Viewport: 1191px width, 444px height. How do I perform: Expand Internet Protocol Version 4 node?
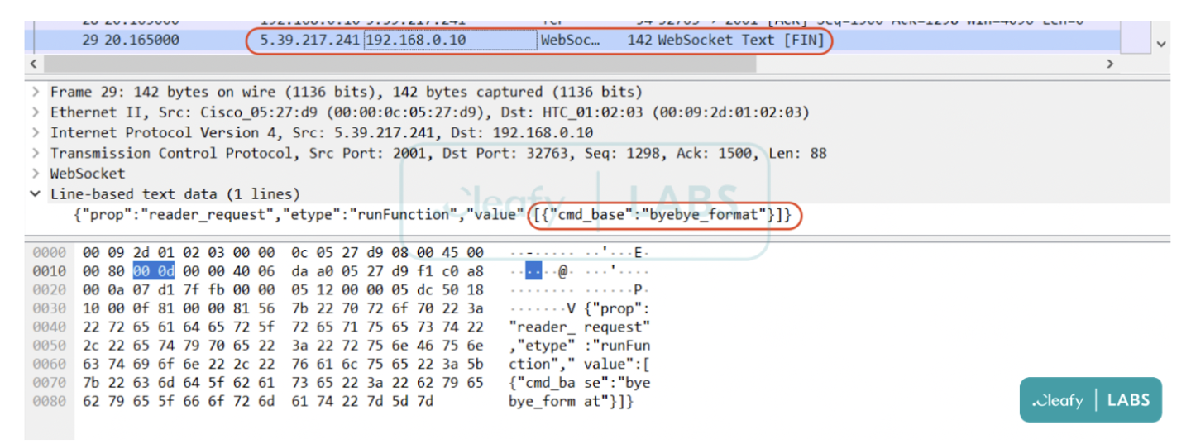click(36, 133)
